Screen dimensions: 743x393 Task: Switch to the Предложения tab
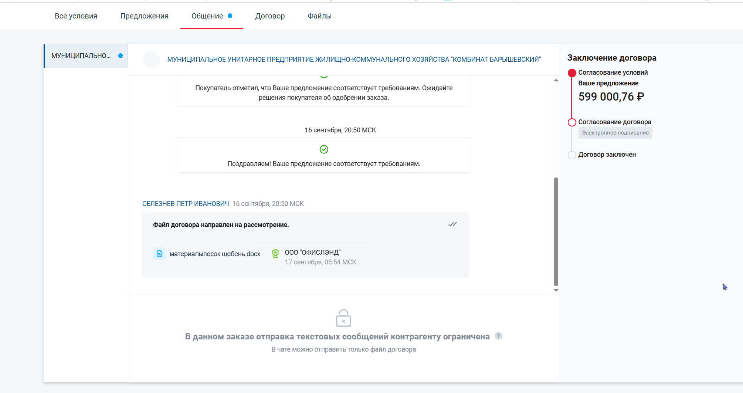coord(144,16)
